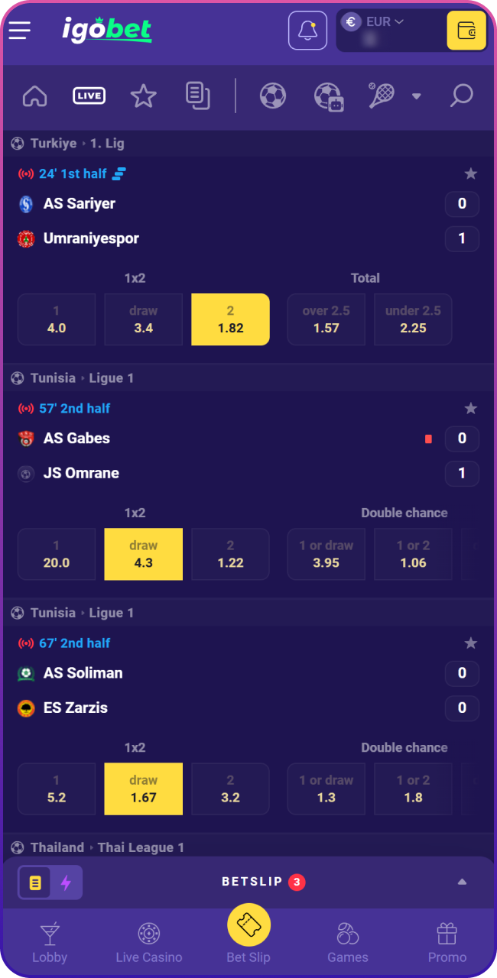Open the igobet logo
Screen dimensions: 497x978
point(107,30)
